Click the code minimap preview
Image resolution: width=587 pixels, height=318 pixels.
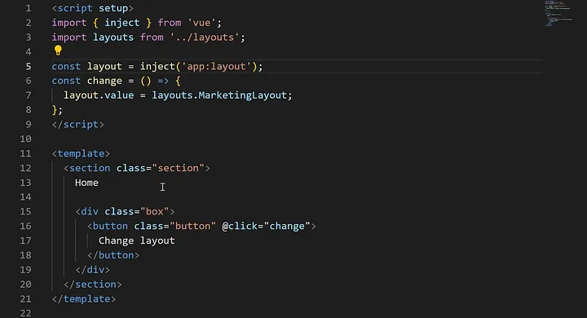558,14
